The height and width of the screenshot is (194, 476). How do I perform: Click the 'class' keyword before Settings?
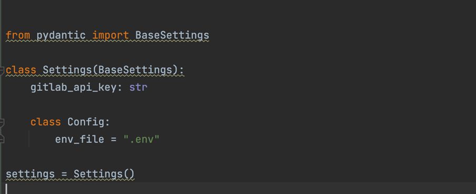click(x=21, y=70)
